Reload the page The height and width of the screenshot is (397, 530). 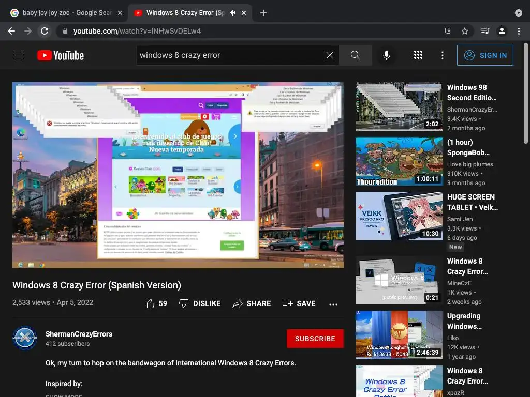click(x=45, y=31)
